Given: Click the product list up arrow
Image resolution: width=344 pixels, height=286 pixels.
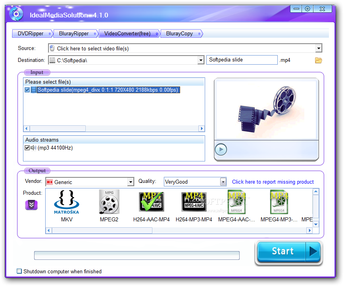Looking at the screenshot, I should pos(316,192).
